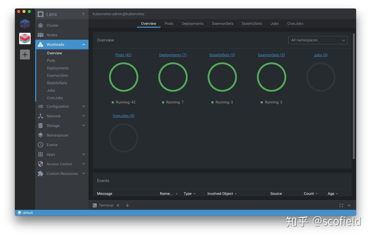Switch to the DaemonSets tab
The image size is (371, 237).
pos(223,23)
